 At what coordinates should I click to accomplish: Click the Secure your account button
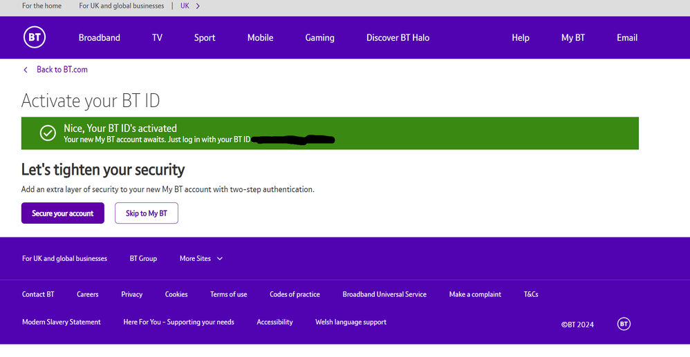[x=63, y=213]
